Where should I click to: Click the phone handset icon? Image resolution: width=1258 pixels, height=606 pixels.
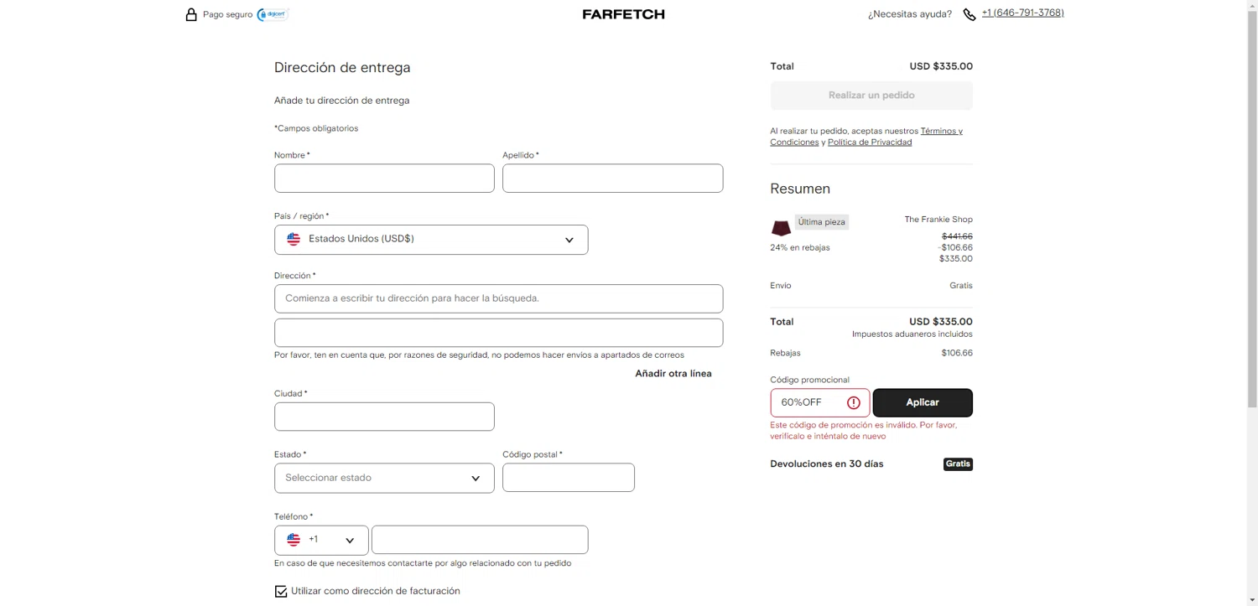(969, 14)
